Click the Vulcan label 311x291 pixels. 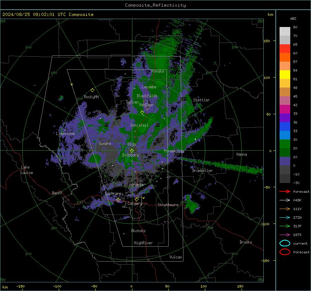click(x=176, y=257)
